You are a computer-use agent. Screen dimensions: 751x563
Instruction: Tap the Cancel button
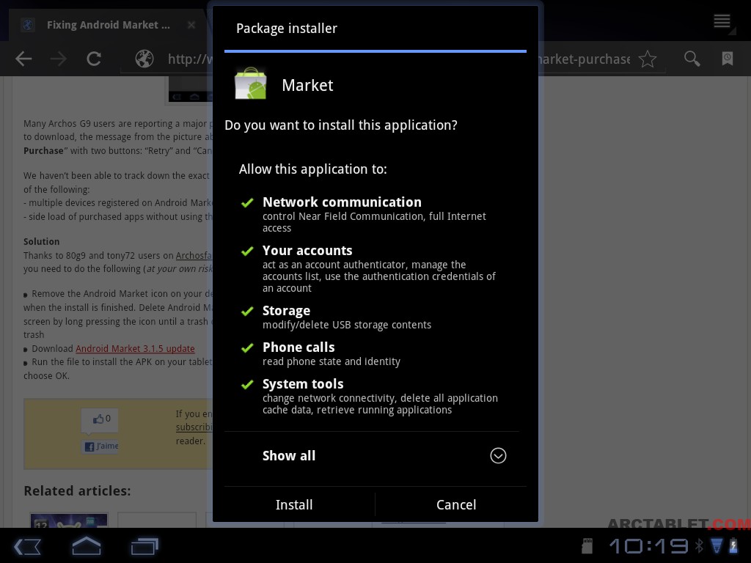(x=456, y=504)
